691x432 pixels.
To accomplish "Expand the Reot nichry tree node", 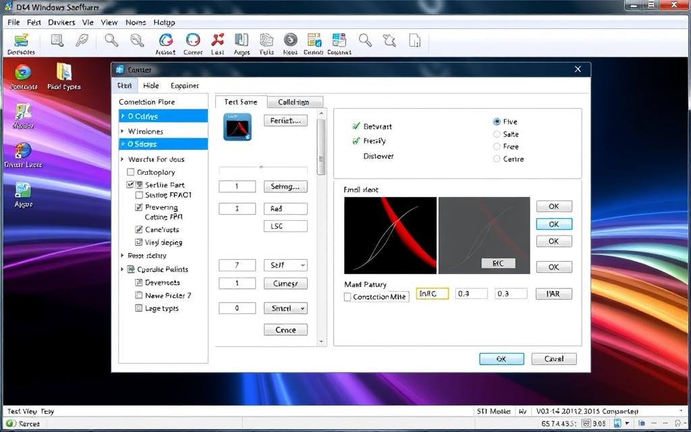I will coord(123,256).
